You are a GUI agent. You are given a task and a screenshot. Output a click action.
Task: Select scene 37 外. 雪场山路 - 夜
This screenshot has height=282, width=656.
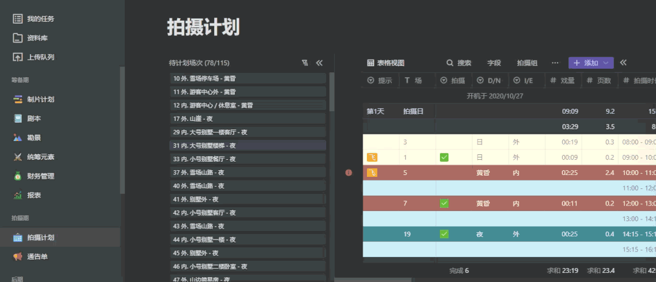pos(248,172)
